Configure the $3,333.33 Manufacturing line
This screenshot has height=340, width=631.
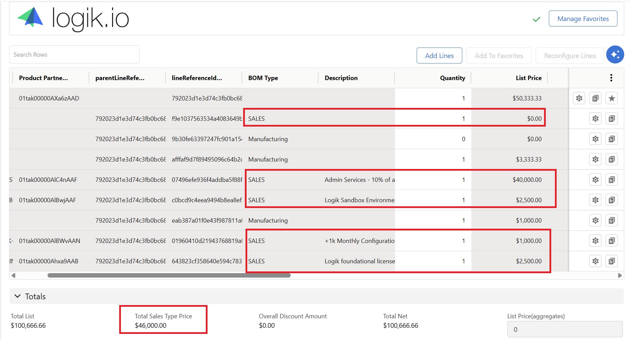click(595, 159)
